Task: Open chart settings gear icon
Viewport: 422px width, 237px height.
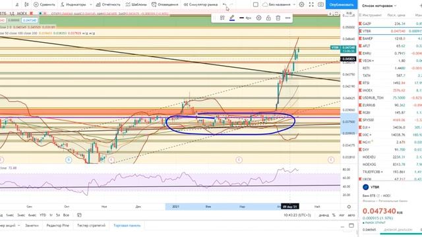Action: pyautogui.click(x=302, y=5)
